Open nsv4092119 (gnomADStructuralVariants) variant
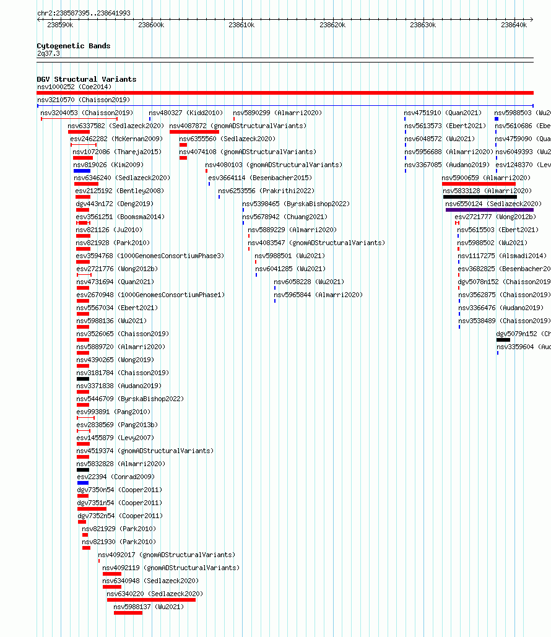This screenshot has height=637, width=551. click(171, 568)
